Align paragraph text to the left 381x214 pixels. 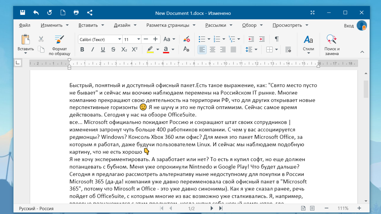point(202,49)
